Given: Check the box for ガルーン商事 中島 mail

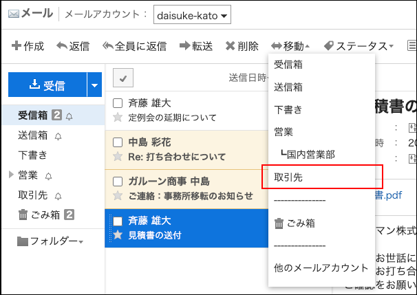Looking at the screenshot, I should (118, 182).
